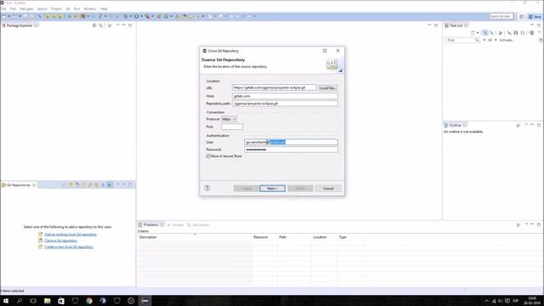Viewport: 544px width, 306px height.
Task: Open the Protocol dropdown
Action: pos(229,119)
